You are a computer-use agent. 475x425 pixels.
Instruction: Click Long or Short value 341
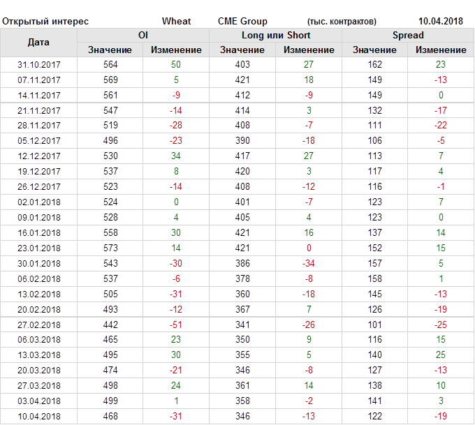click(x=242, y=325)
